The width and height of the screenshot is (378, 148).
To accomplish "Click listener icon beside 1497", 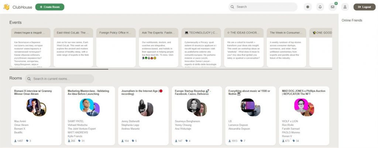I will click(16, 141).
